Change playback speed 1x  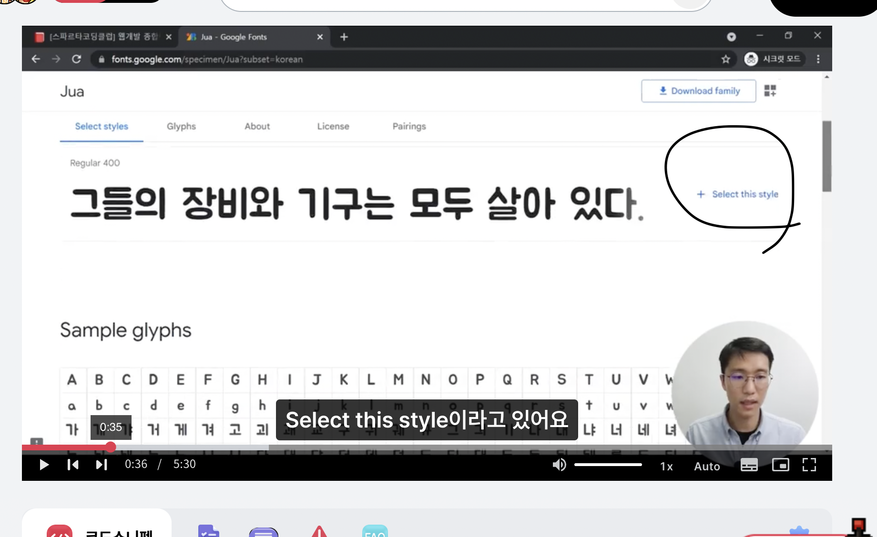point(666,467)
